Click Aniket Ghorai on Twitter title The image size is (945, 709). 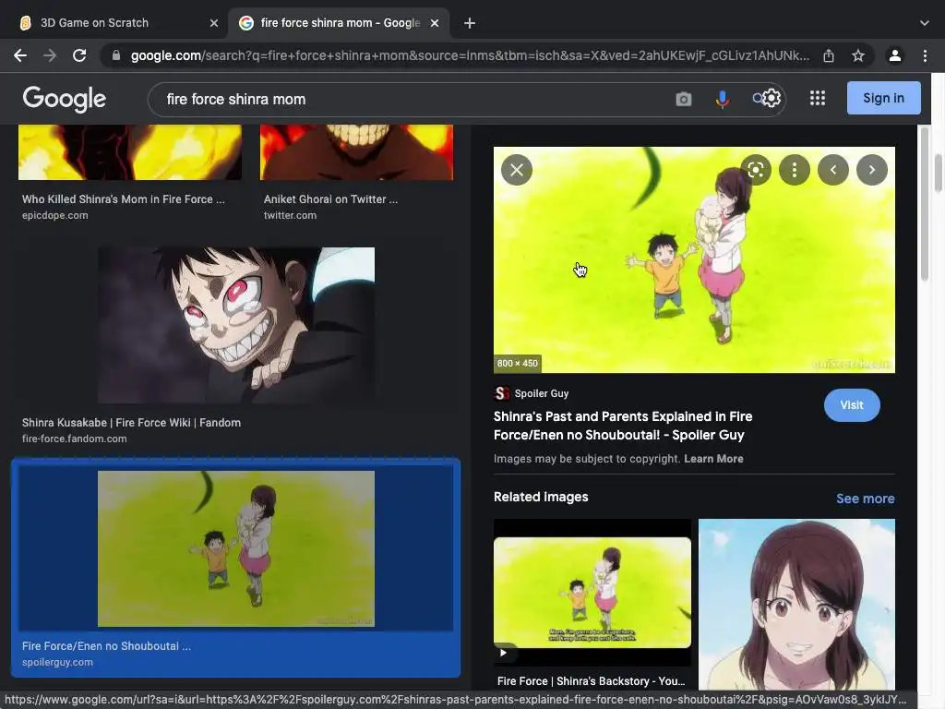(330, 199)
